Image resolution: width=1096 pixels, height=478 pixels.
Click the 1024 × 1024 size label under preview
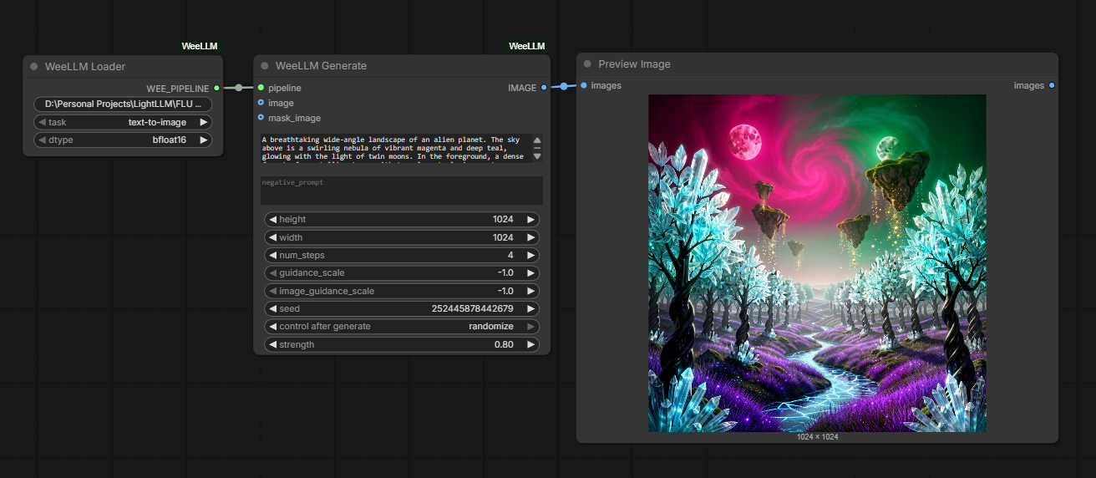pos(817,437)
